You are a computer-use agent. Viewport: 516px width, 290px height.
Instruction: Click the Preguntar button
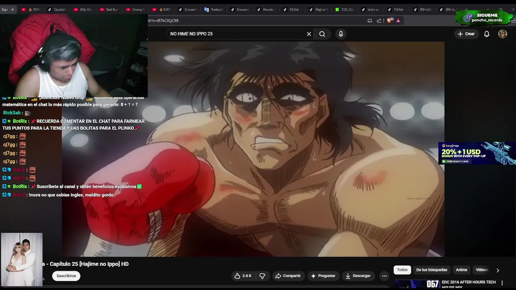[x=323, y=276]
